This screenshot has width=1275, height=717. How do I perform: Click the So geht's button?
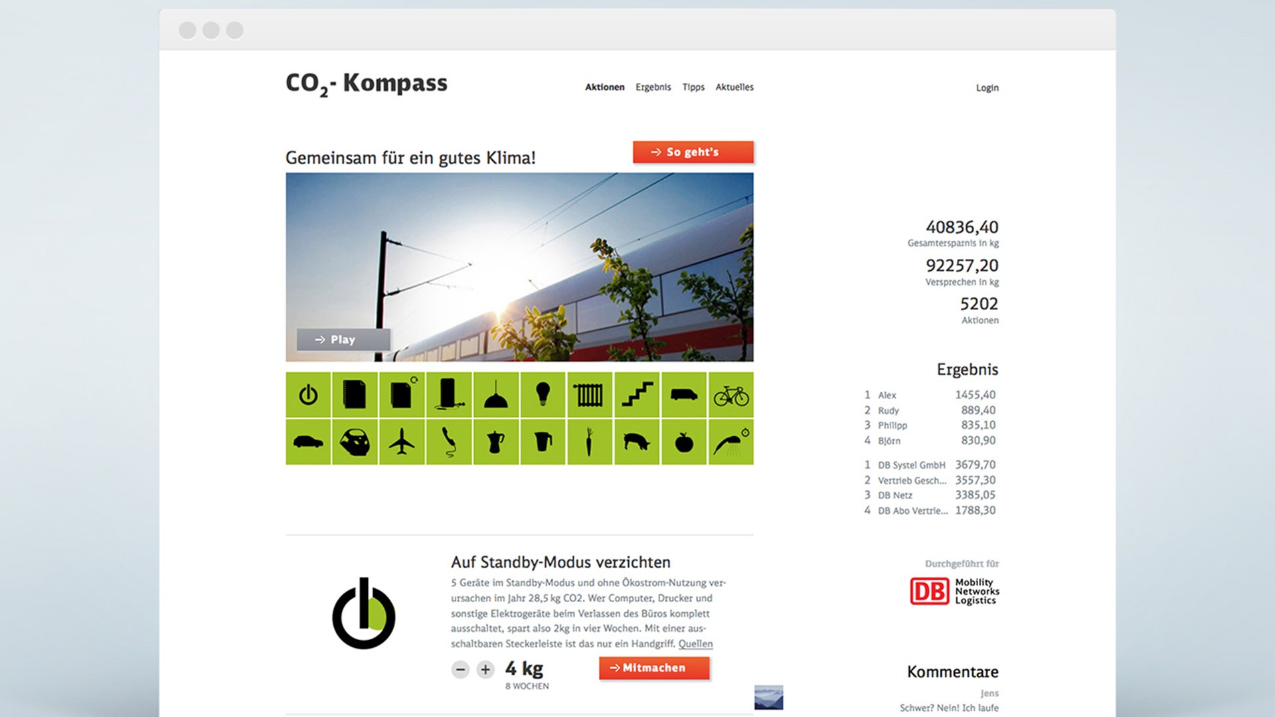pyautogui.click(x=693, y=152)
